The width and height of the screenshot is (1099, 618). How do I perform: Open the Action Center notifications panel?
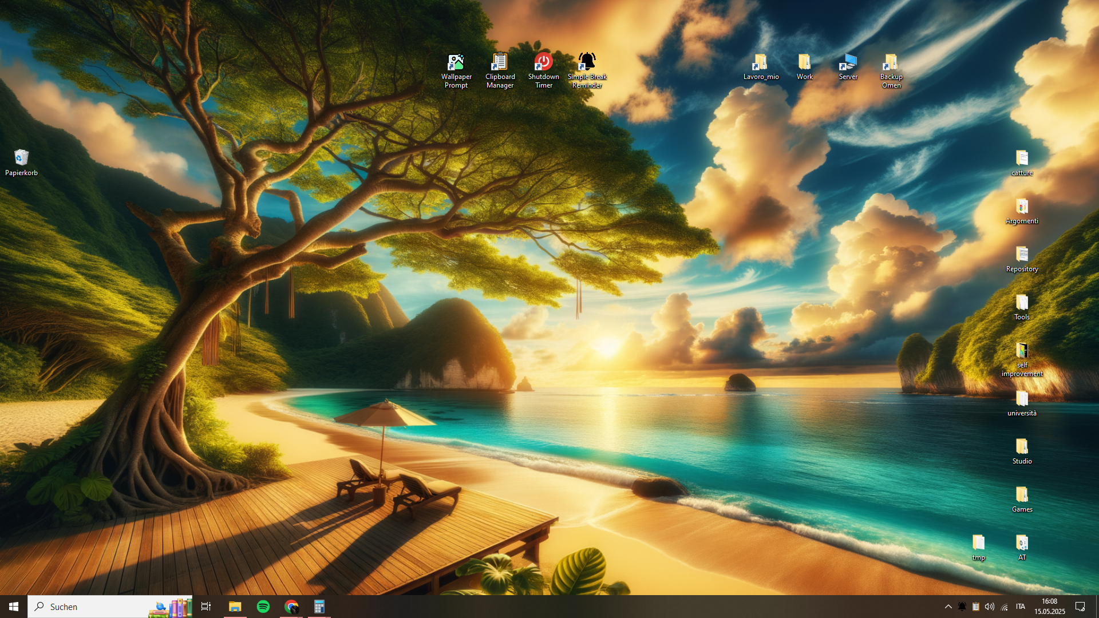point(1080,607)
